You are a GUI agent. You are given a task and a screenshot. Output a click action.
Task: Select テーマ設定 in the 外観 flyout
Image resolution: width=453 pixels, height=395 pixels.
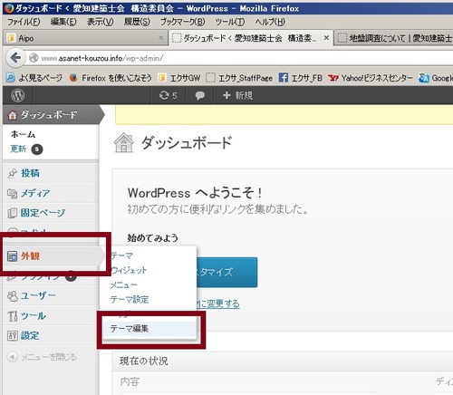tap(130, 299)
